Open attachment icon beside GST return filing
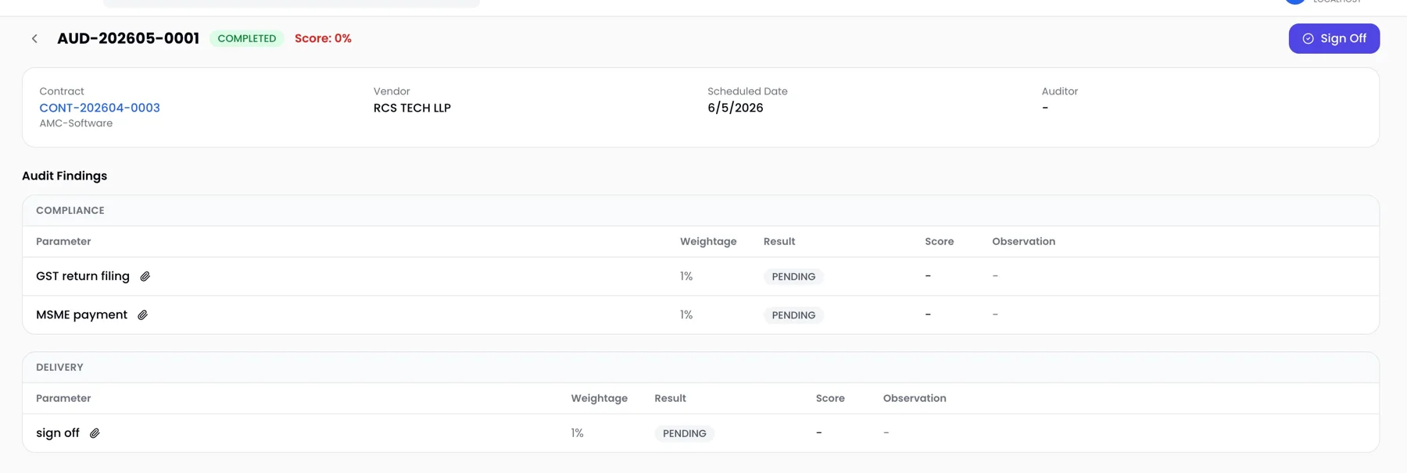The width and height of the screenshot is (1407, 473). pyautogui.click(x=145, y=276)
